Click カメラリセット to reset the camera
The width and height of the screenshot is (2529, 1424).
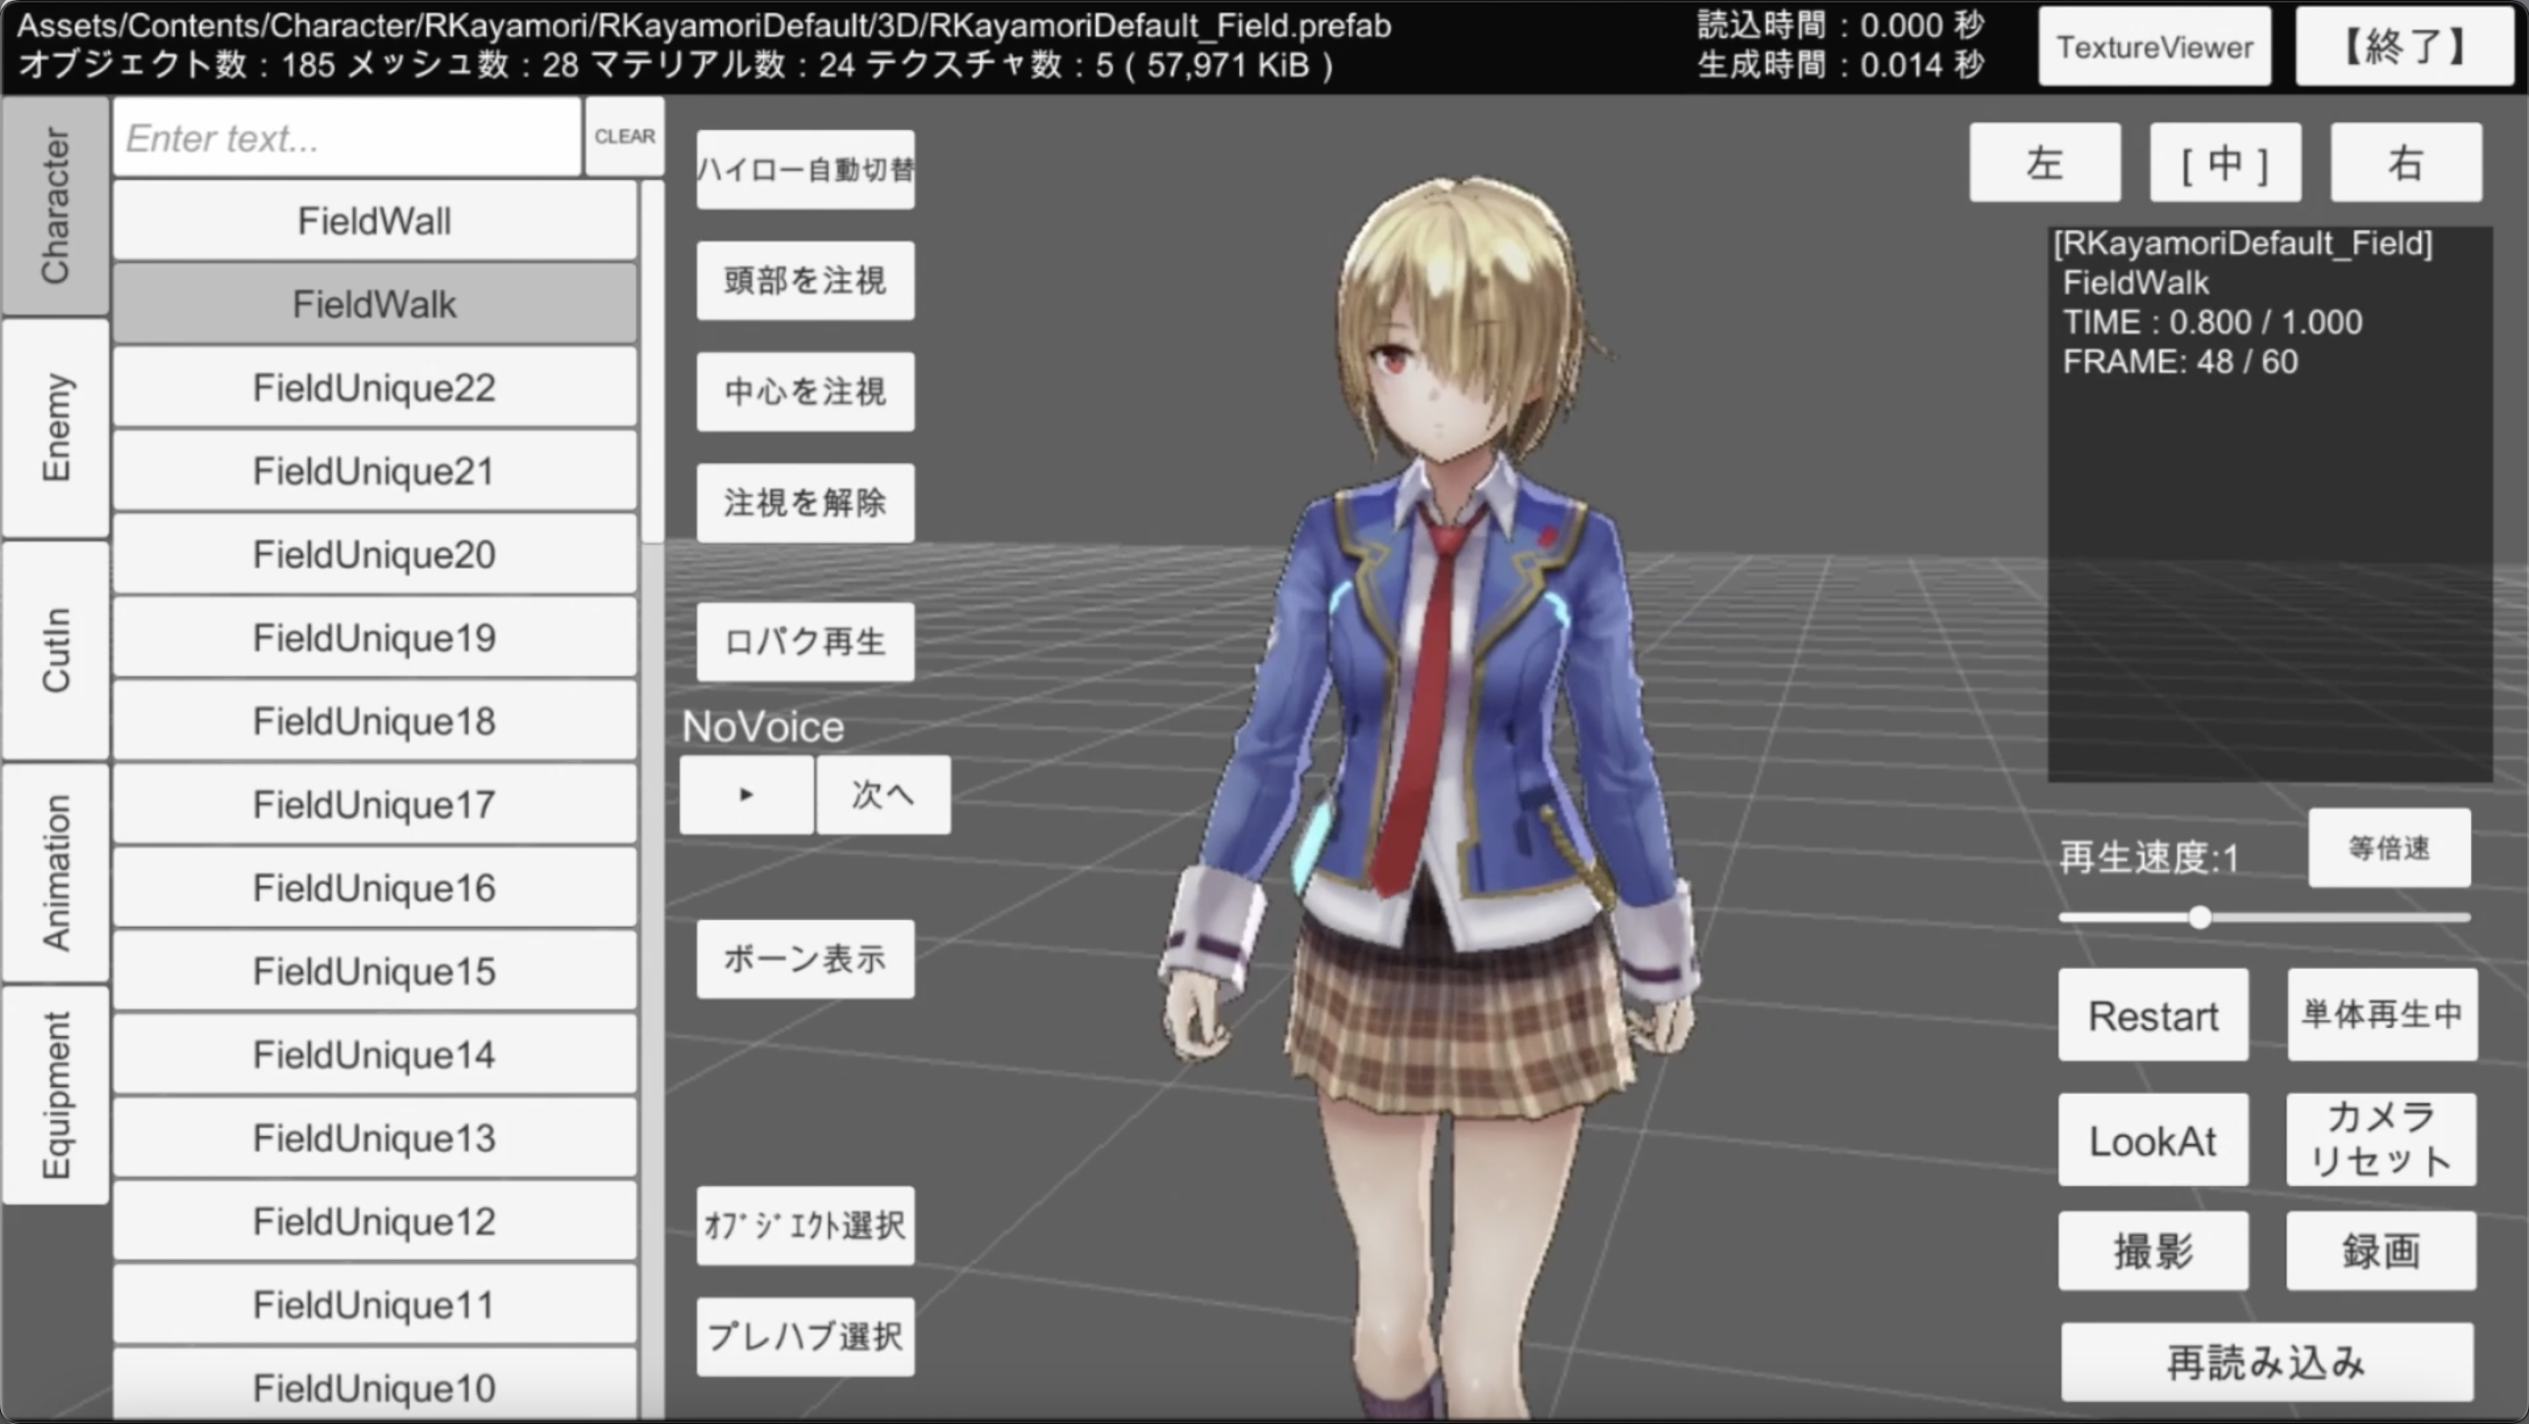pyautogui.click(x=2380, y=1140)
